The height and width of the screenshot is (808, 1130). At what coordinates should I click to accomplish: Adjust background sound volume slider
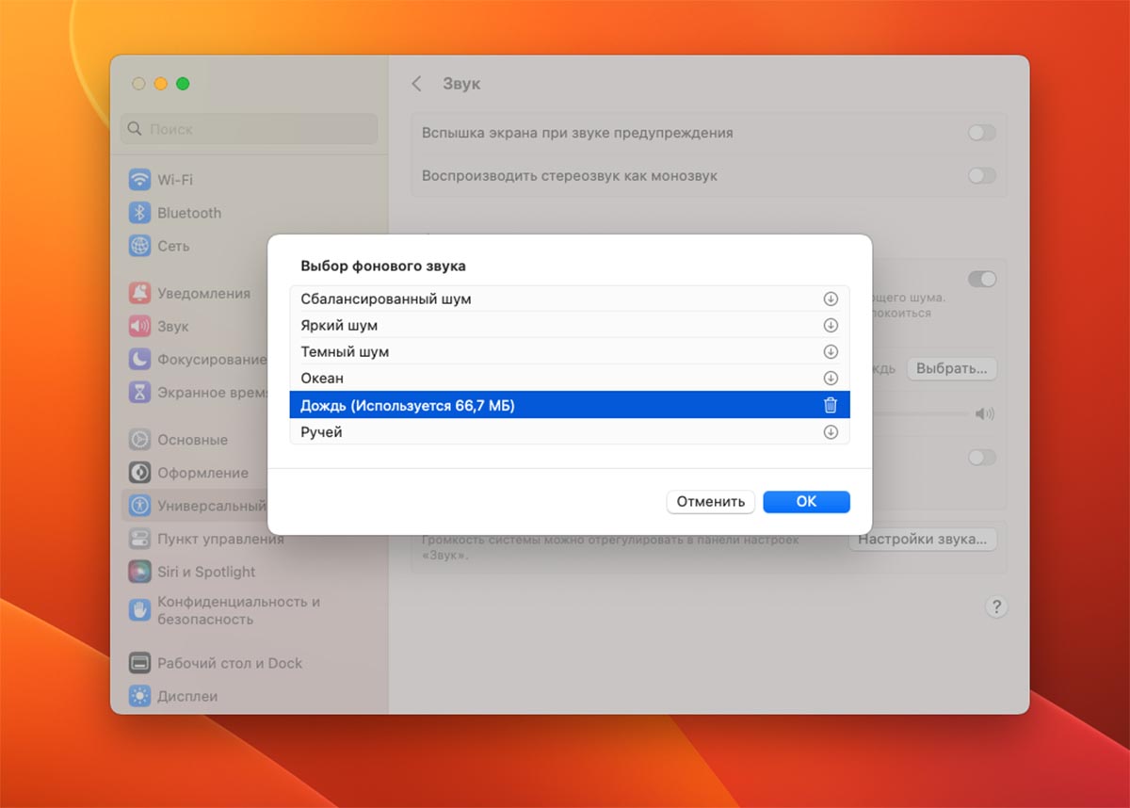[921, 414]
